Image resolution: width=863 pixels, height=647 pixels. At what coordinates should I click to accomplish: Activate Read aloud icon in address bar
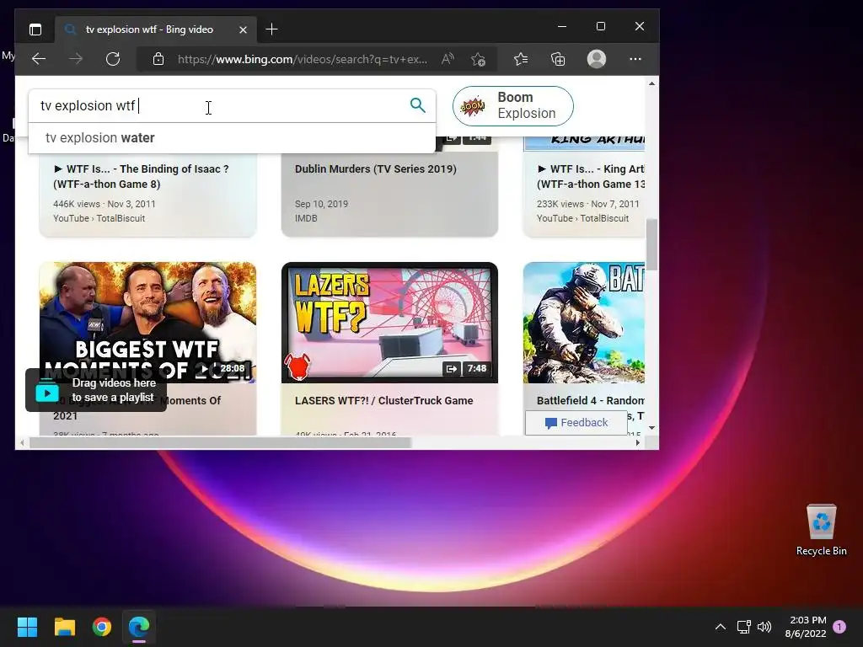coord(448,59)
